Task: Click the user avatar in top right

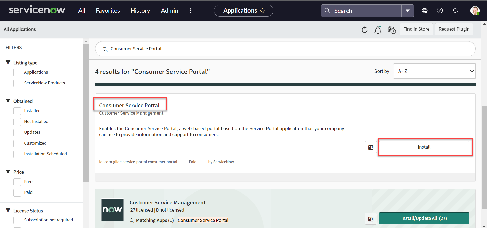Action: pos(474,11)
